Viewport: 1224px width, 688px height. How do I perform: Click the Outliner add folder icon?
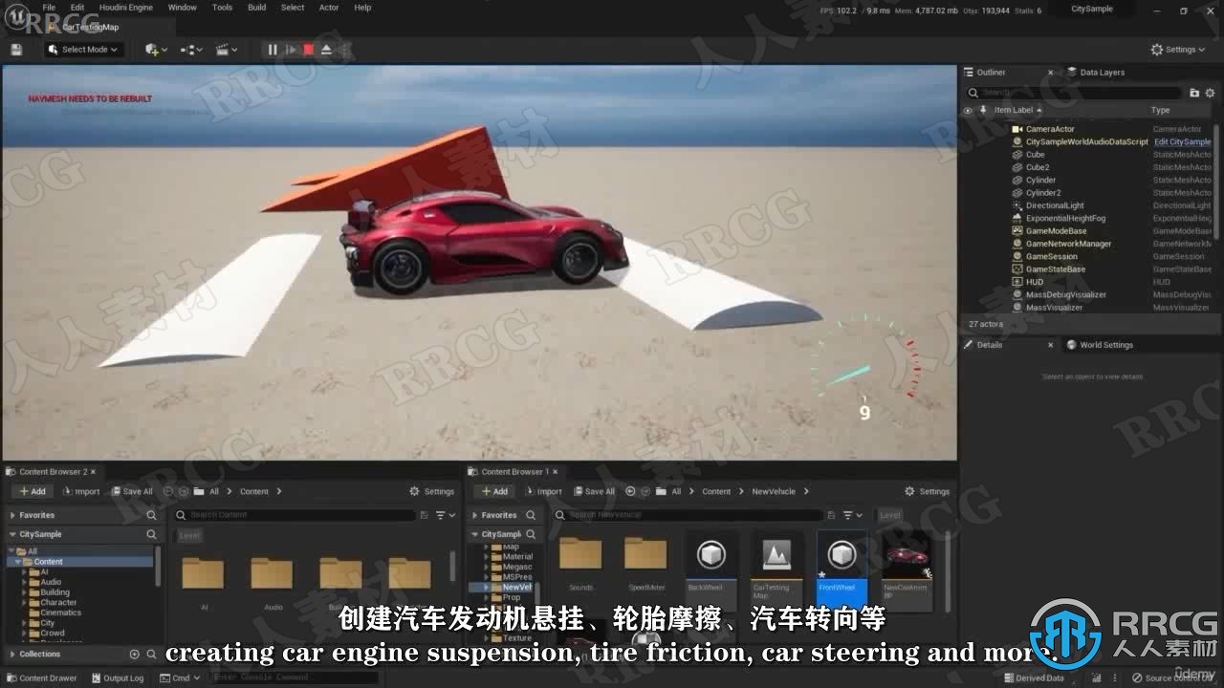[x=1193, y=93]
